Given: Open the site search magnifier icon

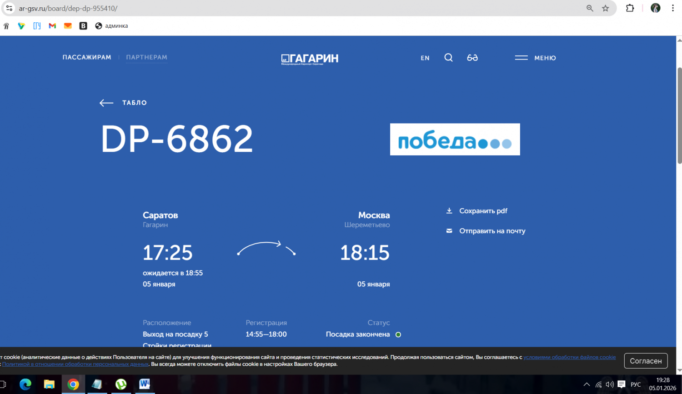Looking at the screenshot, I should tap(448, 58).
